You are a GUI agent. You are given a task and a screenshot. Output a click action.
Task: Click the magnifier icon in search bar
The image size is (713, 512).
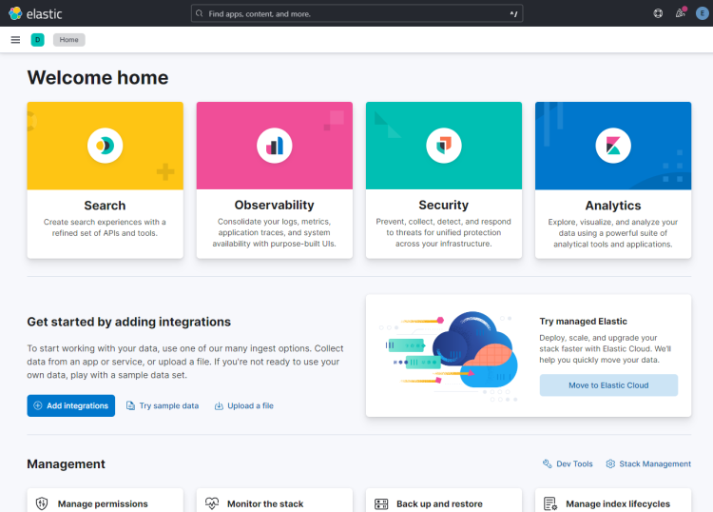pos(200,13)
